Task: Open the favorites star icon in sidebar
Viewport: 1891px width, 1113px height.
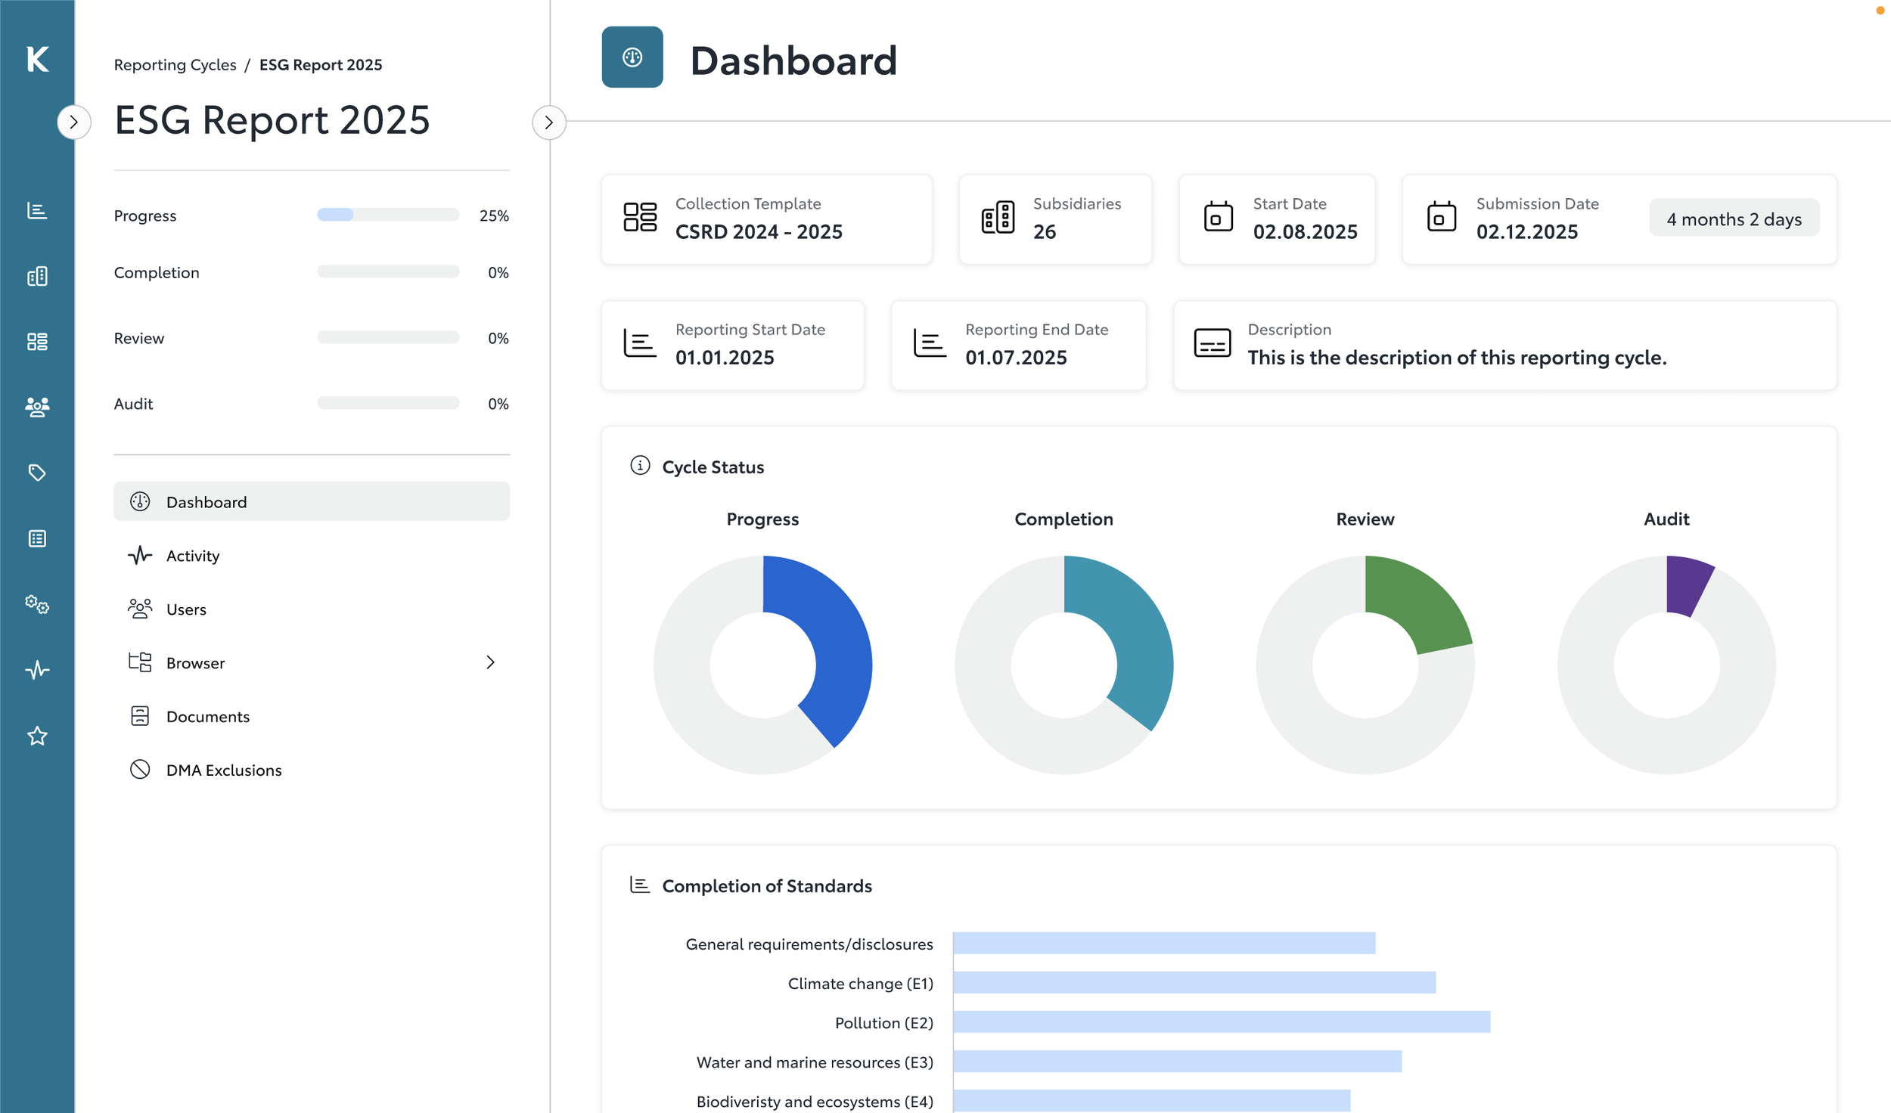Action: click(x=37, y=736)
